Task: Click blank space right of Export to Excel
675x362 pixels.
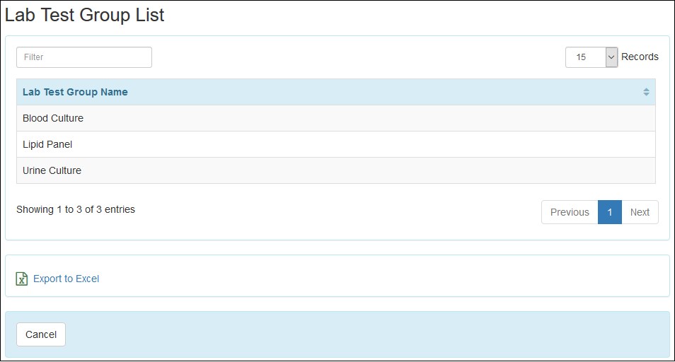Action: click(x=354, y=279)
